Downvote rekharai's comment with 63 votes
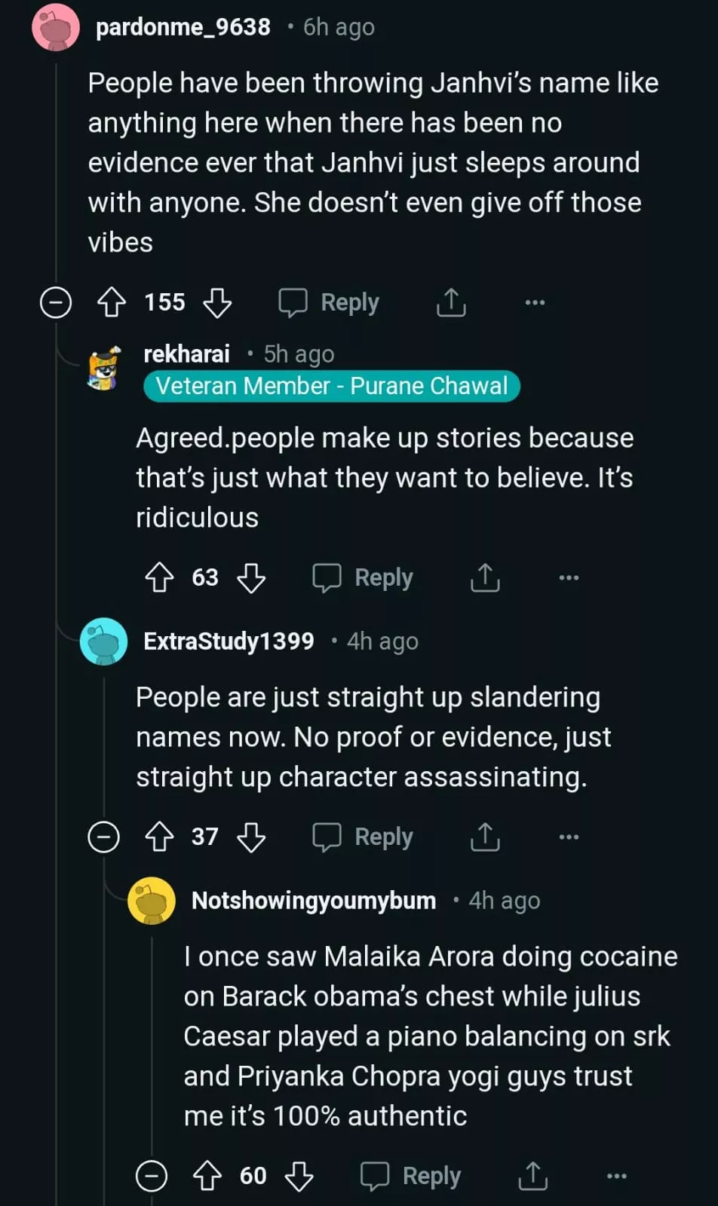 tap(251, 578)
